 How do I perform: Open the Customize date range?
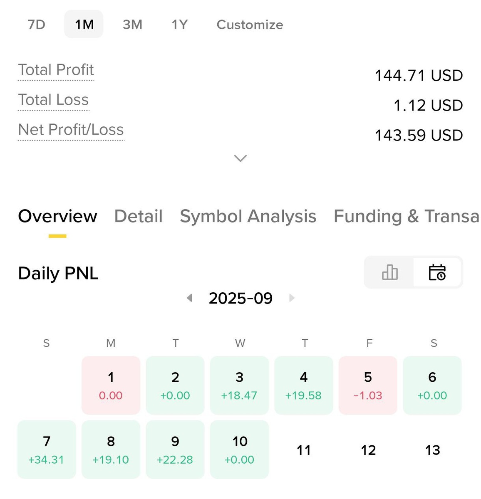pyautogui.click(x=250, y=25)
